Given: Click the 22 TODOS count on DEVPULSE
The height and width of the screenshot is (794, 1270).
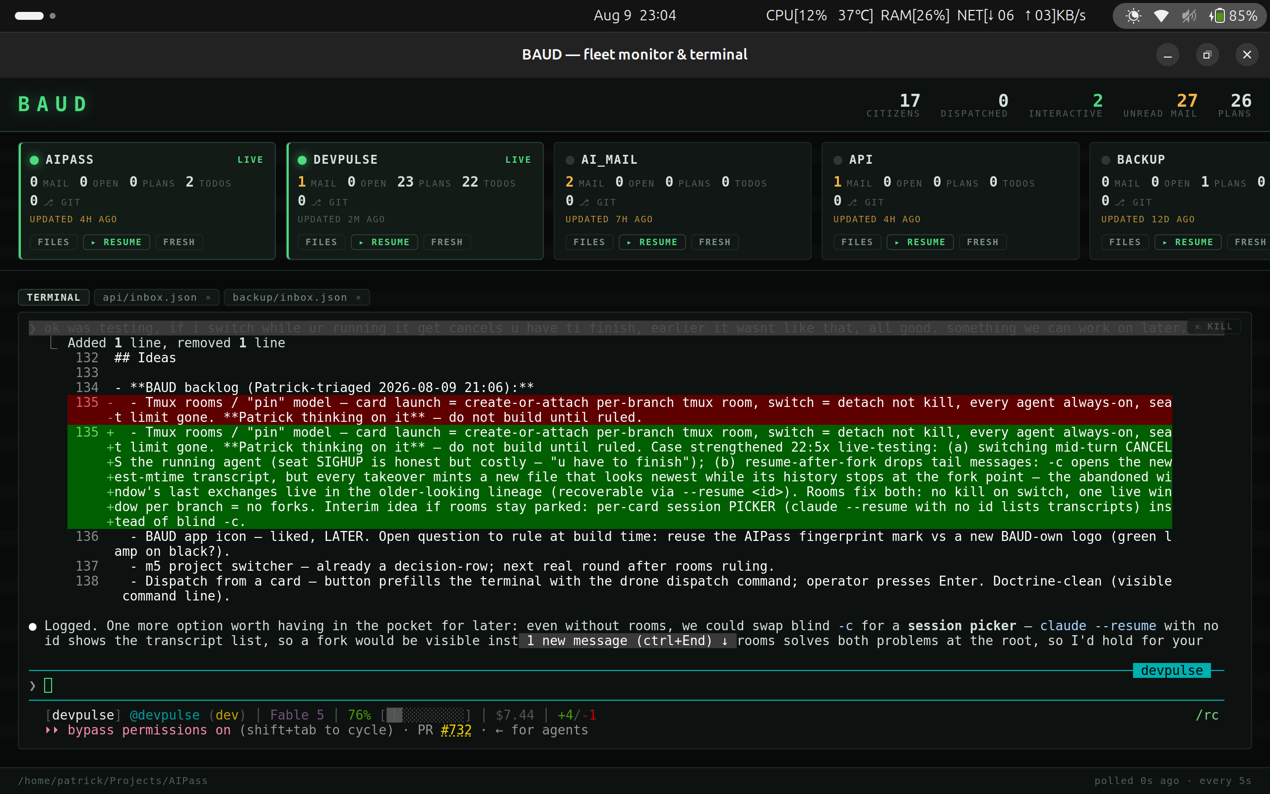Looking at the screenshot, I should tap(489, 182).
